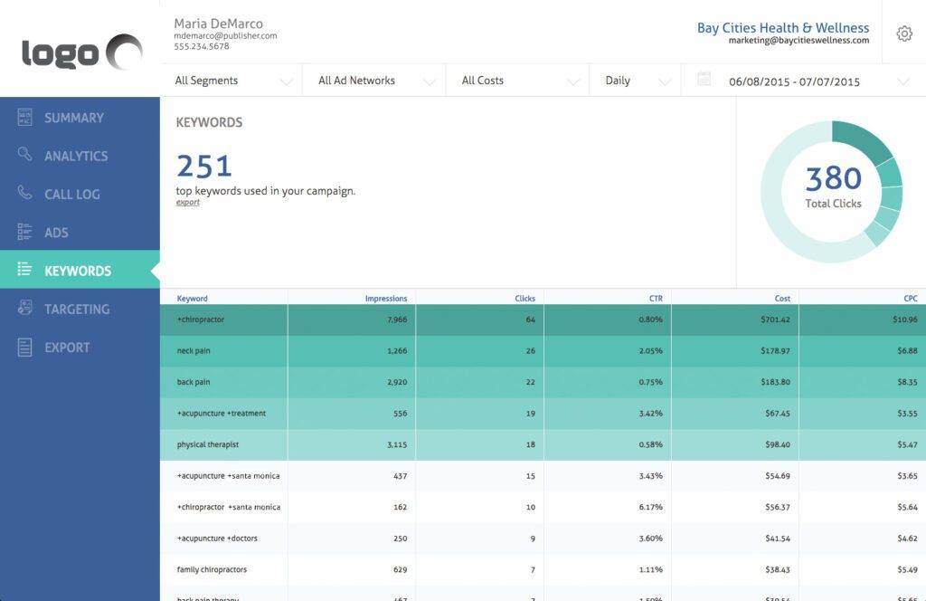Open the All Costs dropdown
Viewport: 926px width, 601px height.
click(517, 81)
